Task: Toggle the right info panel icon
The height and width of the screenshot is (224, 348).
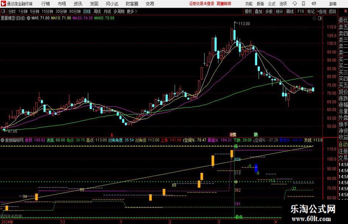Action: click(320, 18)
